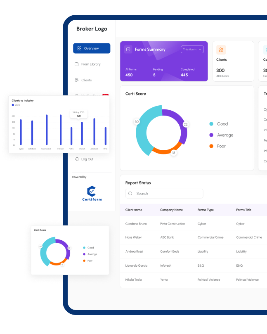Click the Certiform logo
This screenshot has height=334, width=267.
[x=91, y=193]
